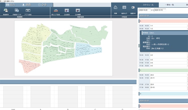The image size is (188, 110).
Task: Click the 立会追加 icon
Action: pyautogui.click(x=67, y=11)
